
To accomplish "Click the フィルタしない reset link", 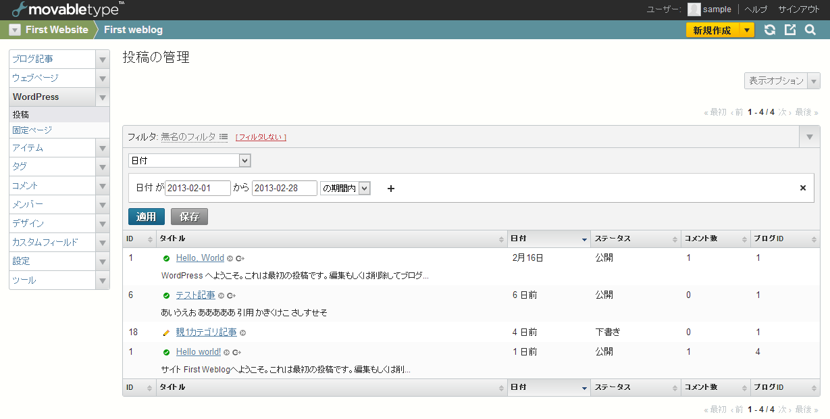I will (261, 137).
